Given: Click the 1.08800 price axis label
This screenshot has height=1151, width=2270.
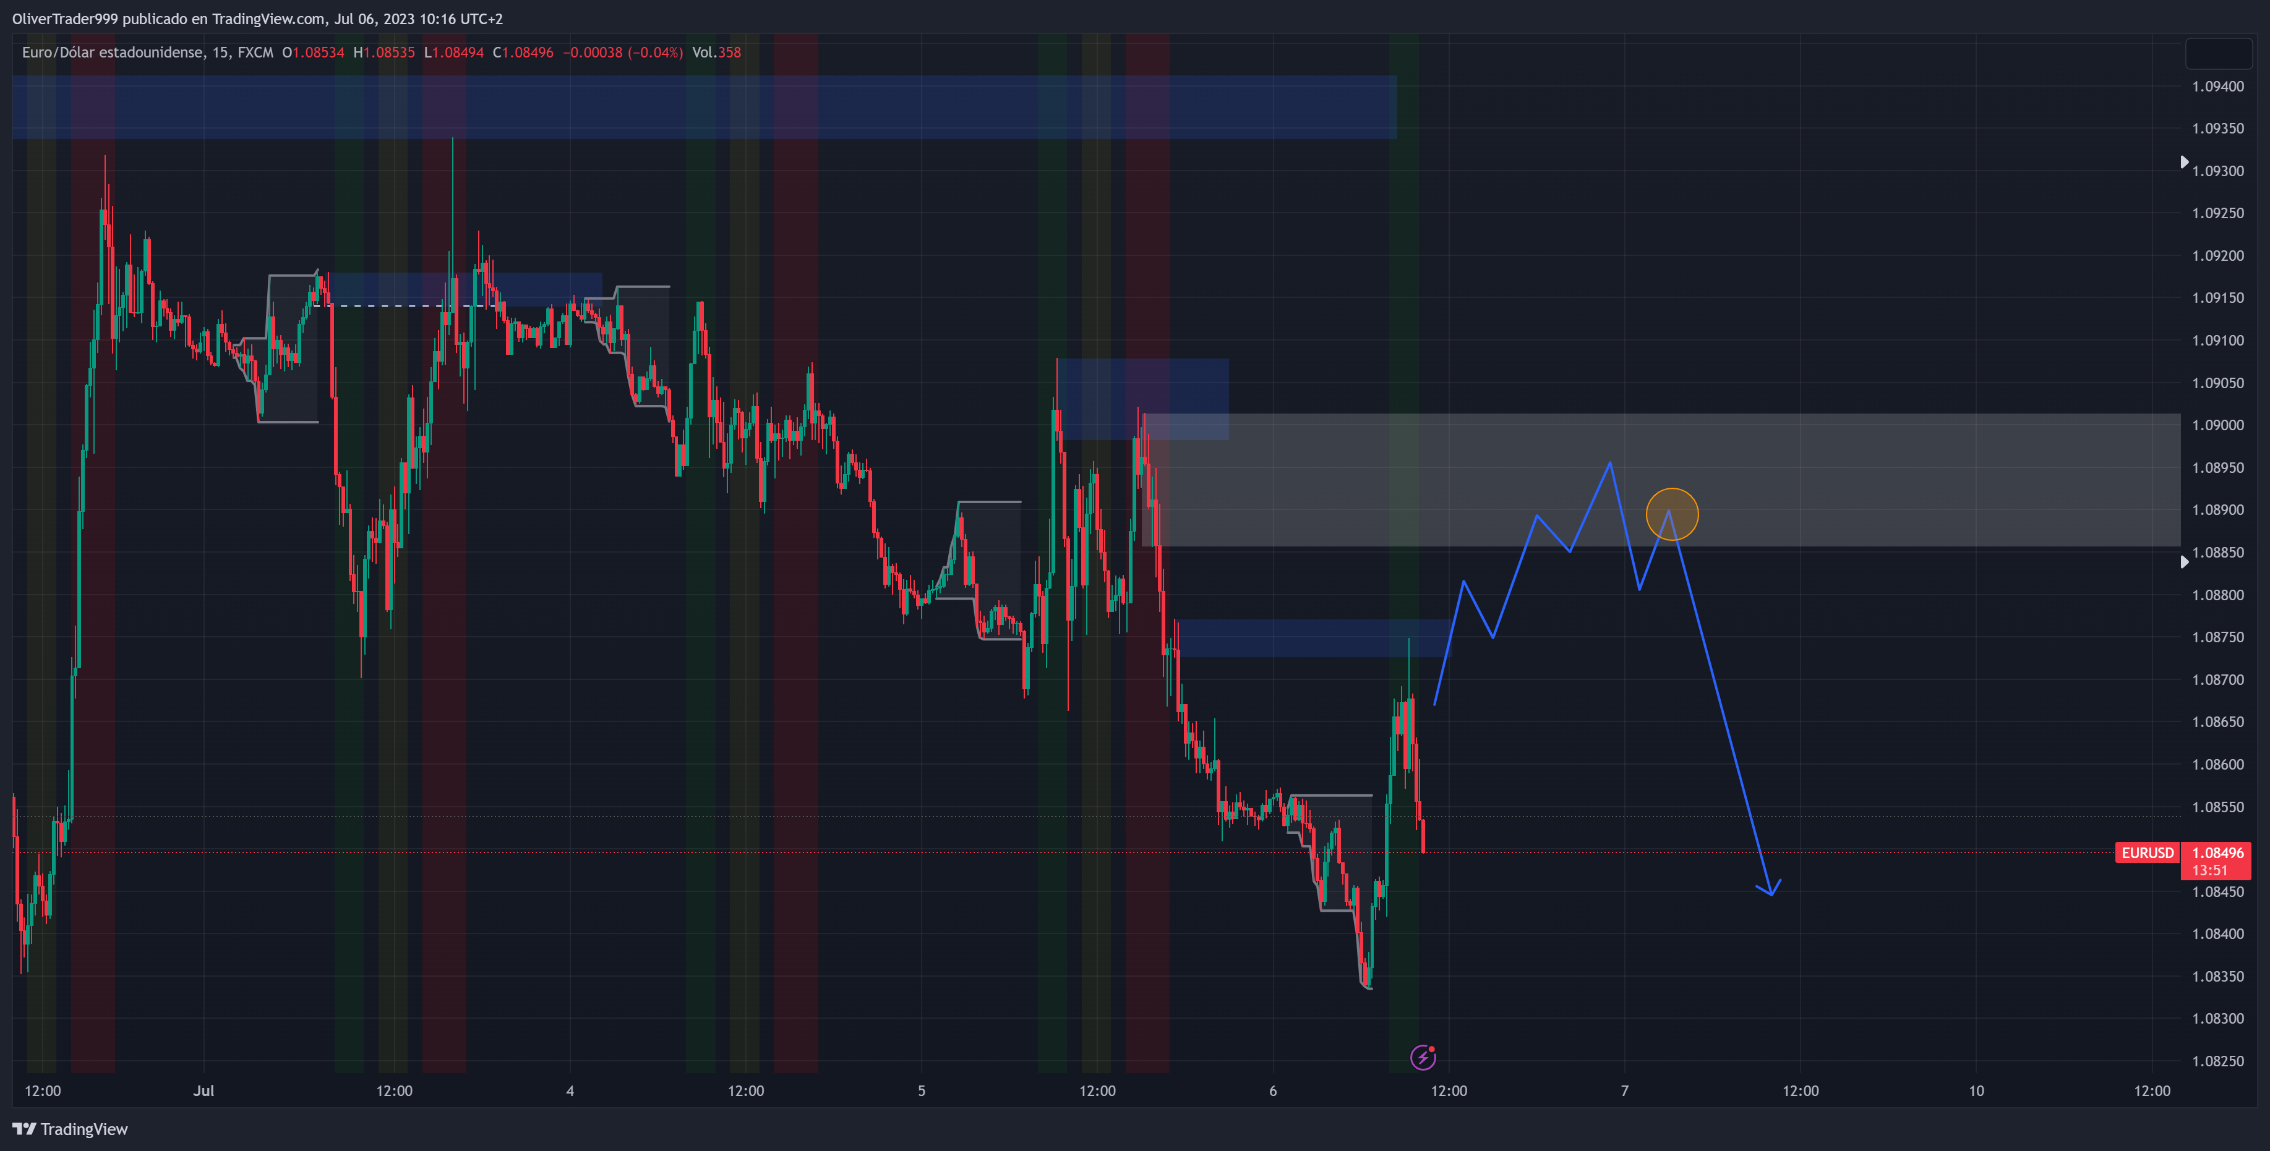Looking at the screenshot, I should click(2217, 595).
